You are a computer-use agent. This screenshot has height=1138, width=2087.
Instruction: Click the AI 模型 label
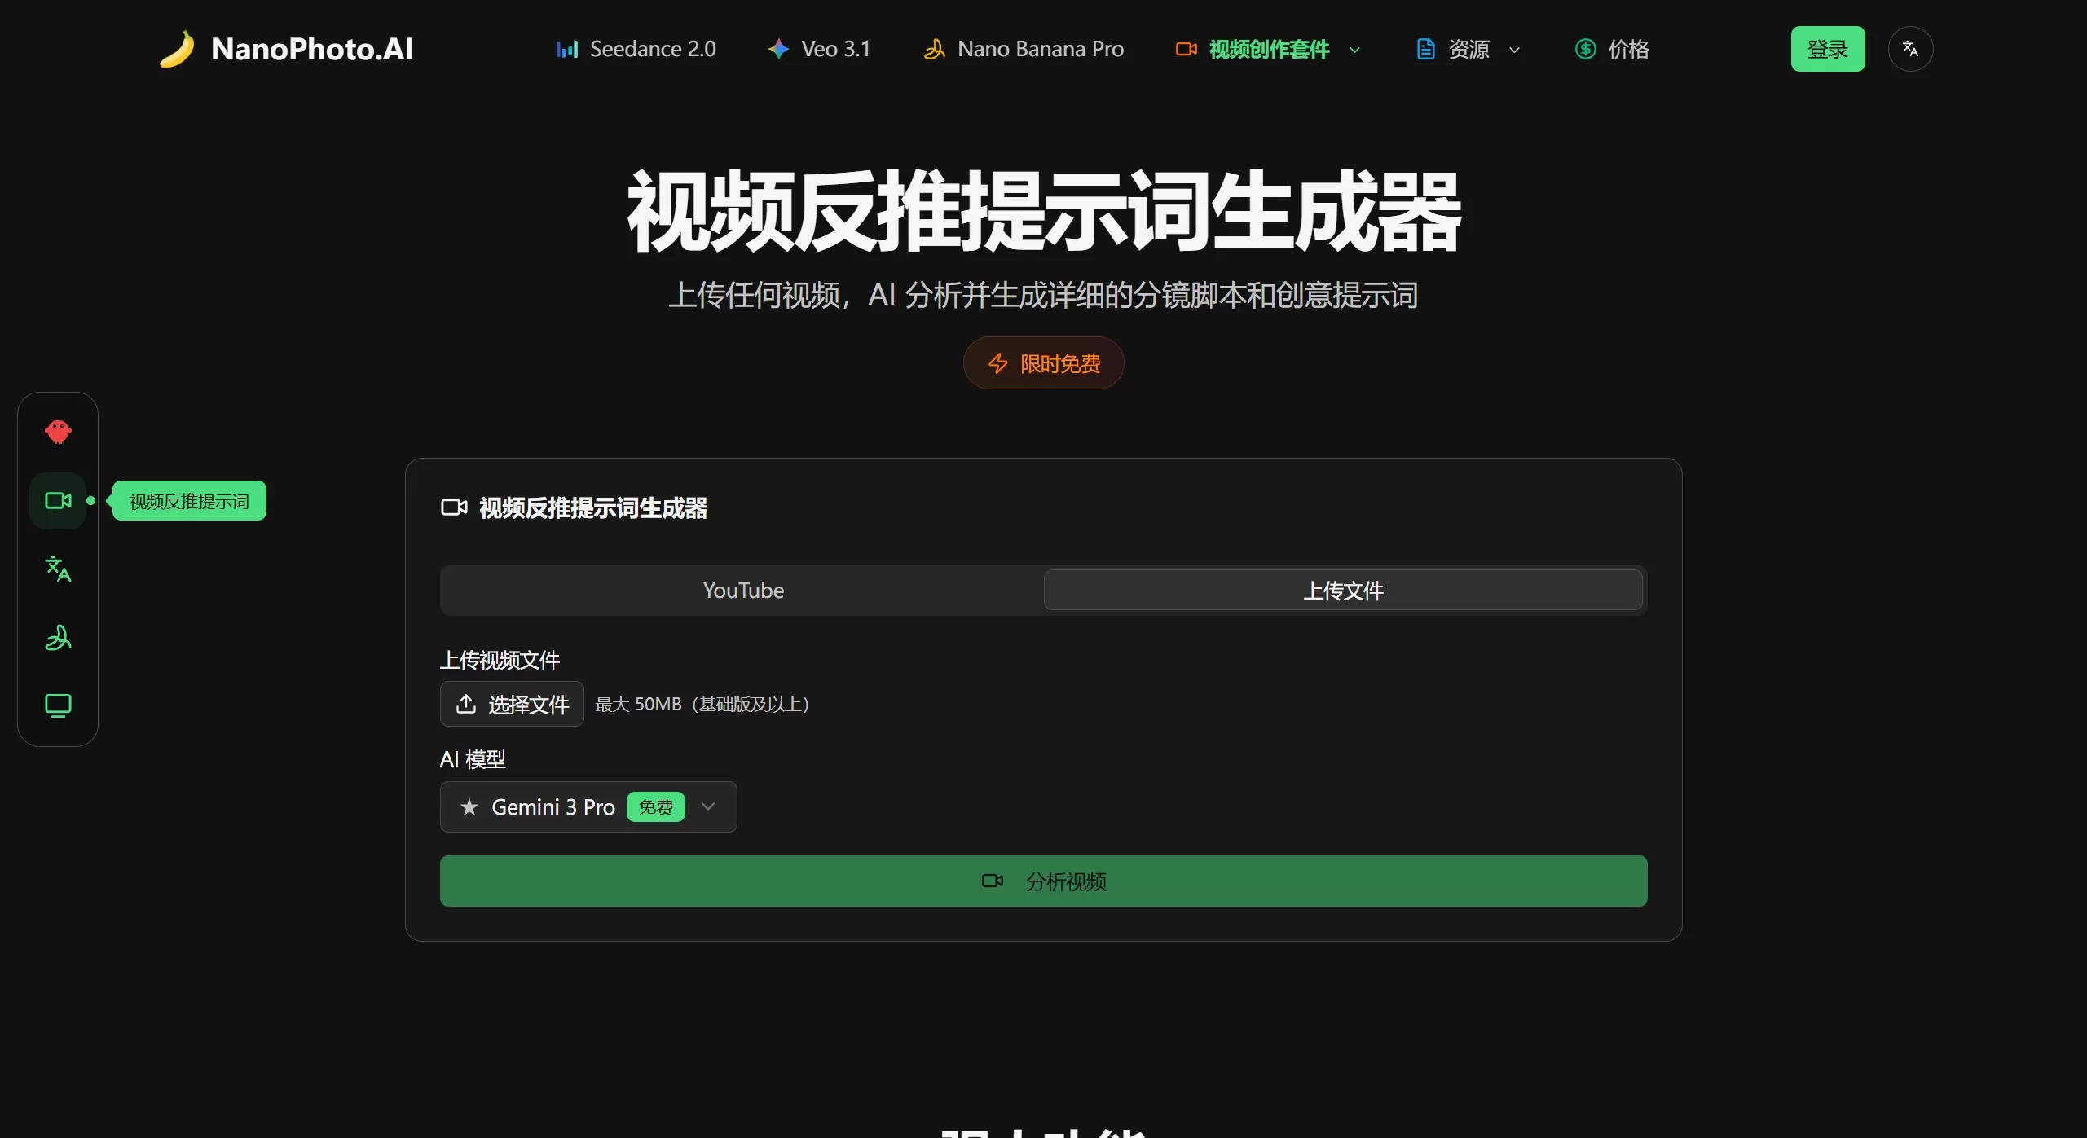(x=473, y=759)
